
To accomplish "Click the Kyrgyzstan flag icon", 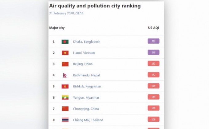I will tap(65, 86).
